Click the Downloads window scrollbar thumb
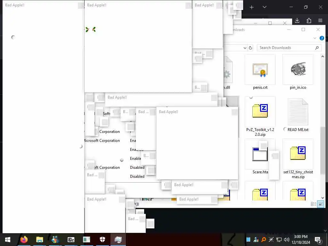This screenshot has width=328, height=246. [323, 150]
